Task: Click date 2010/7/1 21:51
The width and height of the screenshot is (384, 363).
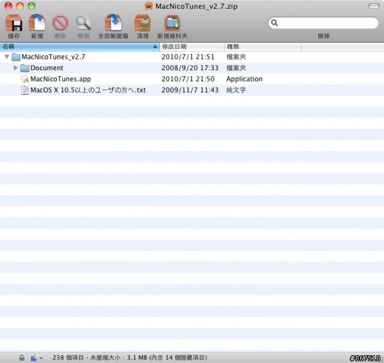Action: (x=188, y=57)
